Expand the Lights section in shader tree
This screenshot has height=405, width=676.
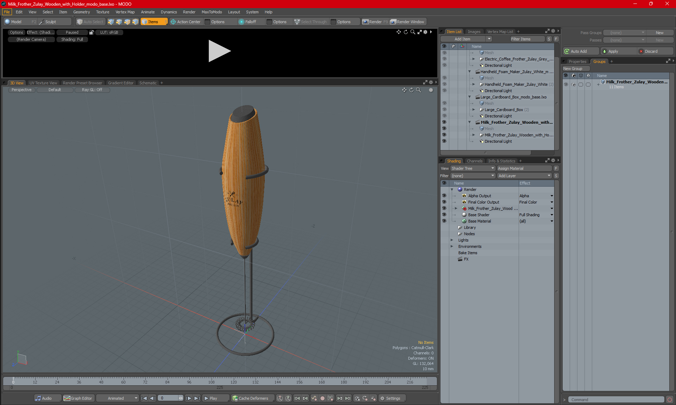click(x=453, y=240)
